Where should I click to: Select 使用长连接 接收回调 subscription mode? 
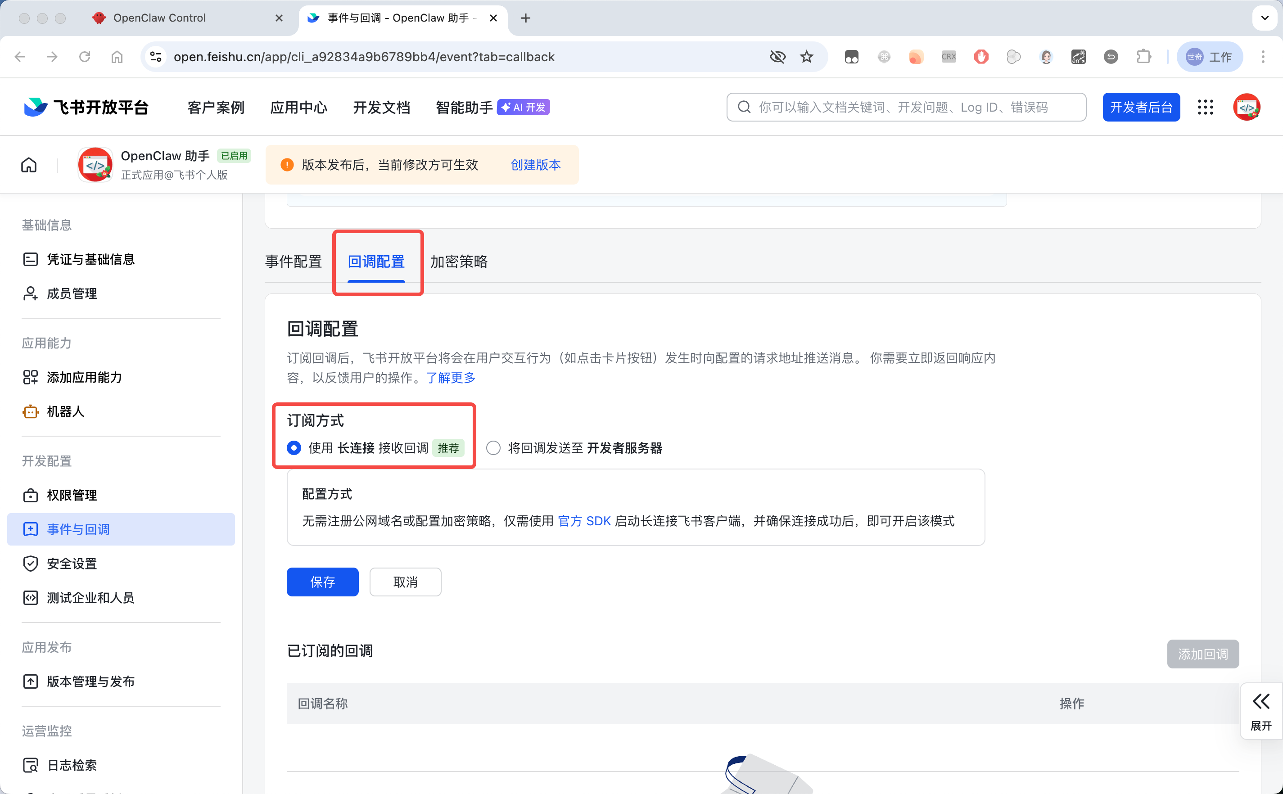pyautogui.click(x=294, y=448)
